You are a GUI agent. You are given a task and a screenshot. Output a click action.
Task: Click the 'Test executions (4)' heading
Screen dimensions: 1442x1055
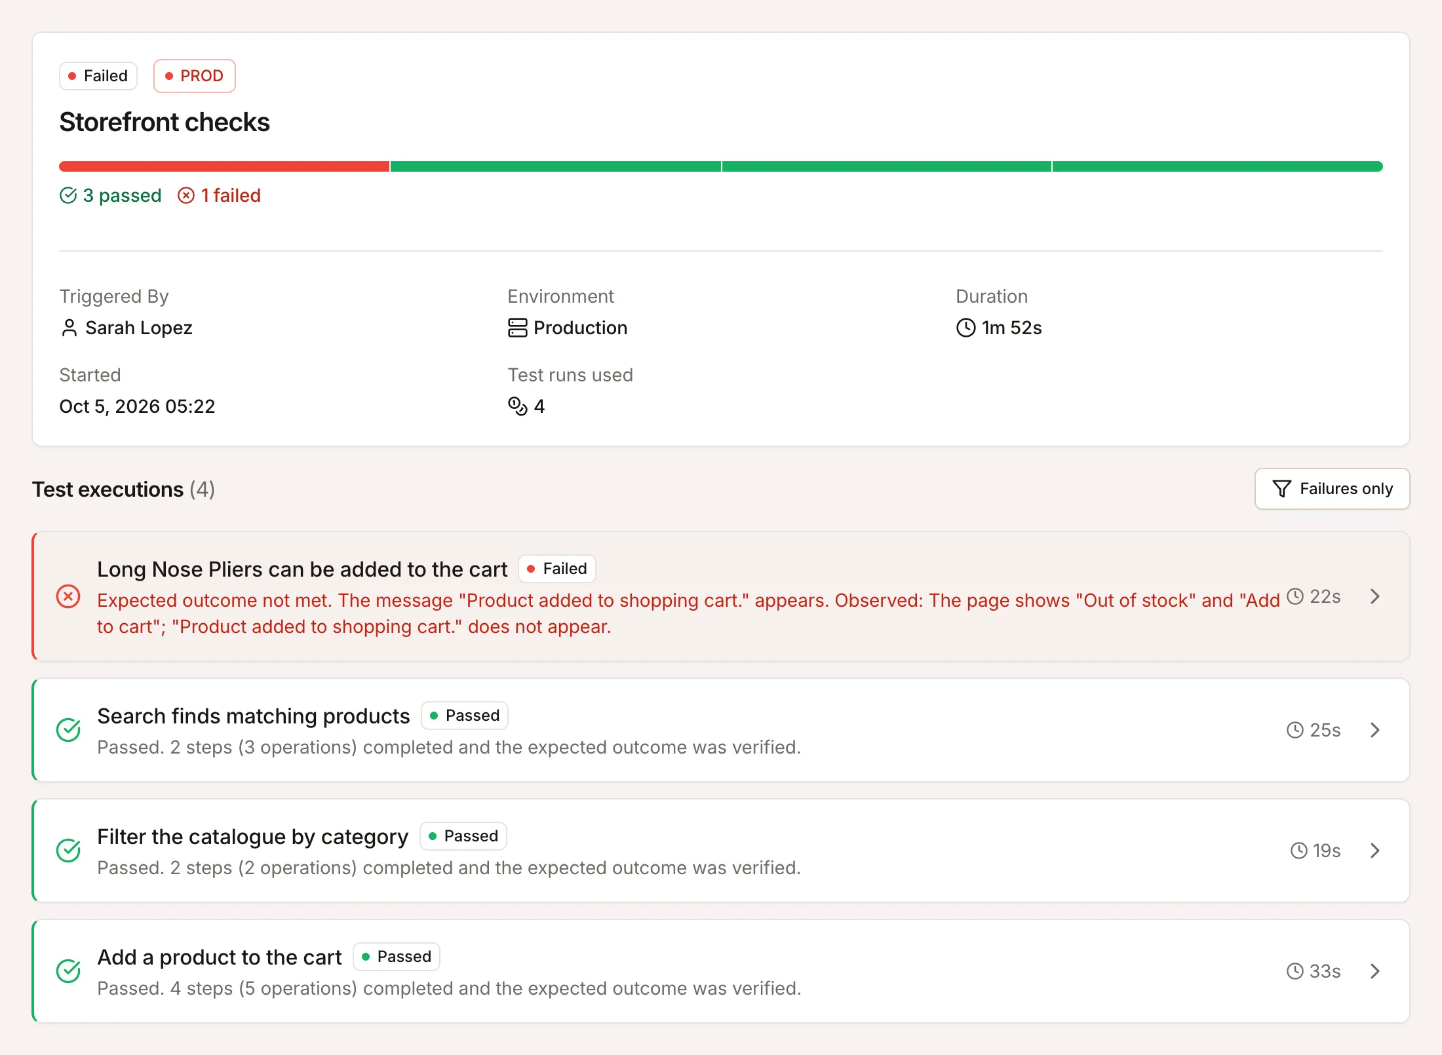[x=123, y=489]
